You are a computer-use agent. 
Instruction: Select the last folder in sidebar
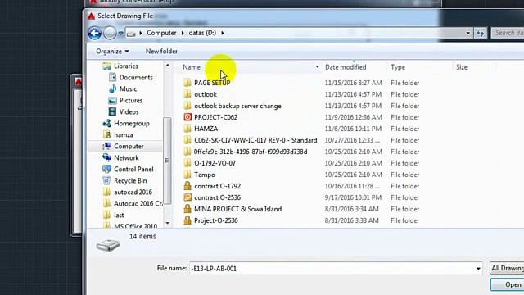click(x=113, y=215)
